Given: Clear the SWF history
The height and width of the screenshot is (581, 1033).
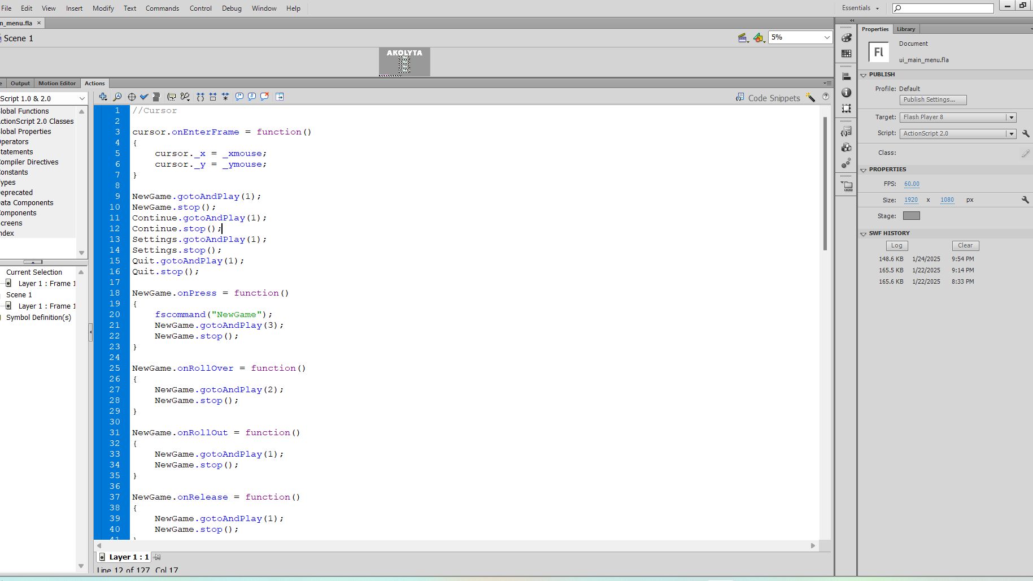Looking at the screenshot, I should click(x=965, y=246).
